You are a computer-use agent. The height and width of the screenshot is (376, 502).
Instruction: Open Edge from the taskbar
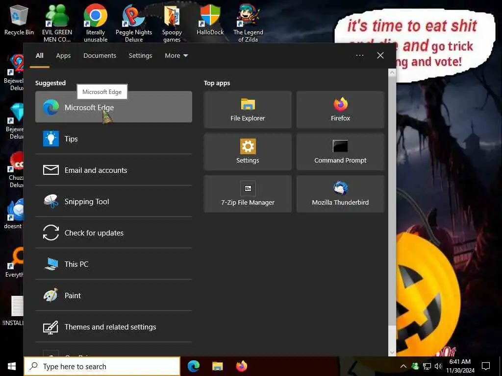(x=194, y=366)
